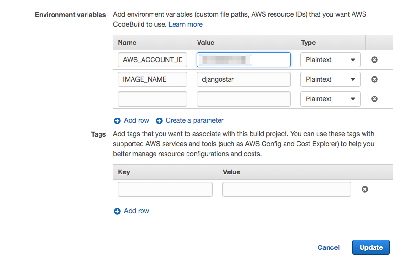Edit the djangostar value field
Viewport: 418px width, 258px height.
pyautogui.click(x=243, y=79)
